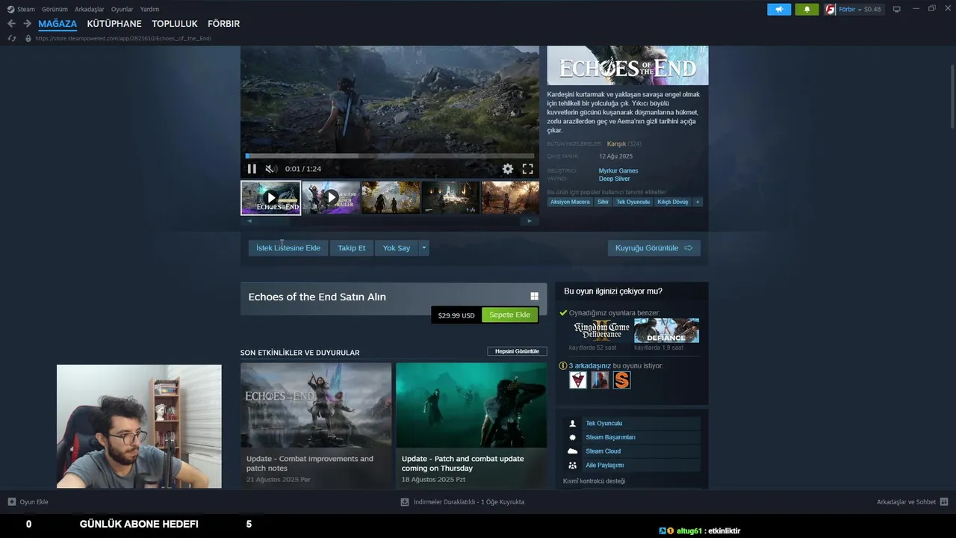Click Yok Say button
The height and width of the screenshot is (538, 956).
397,248
